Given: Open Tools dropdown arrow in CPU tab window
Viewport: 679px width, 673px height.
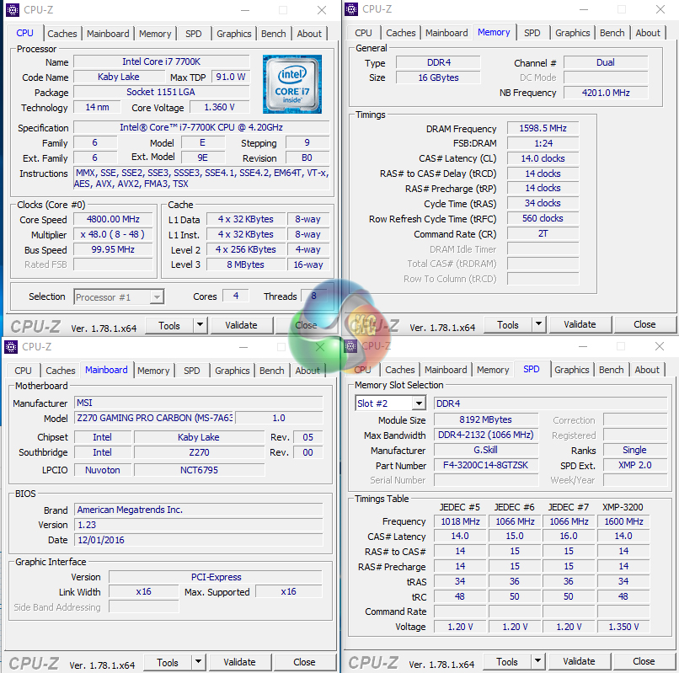Looking at the screenshot, I should click(x=200, y=325).
